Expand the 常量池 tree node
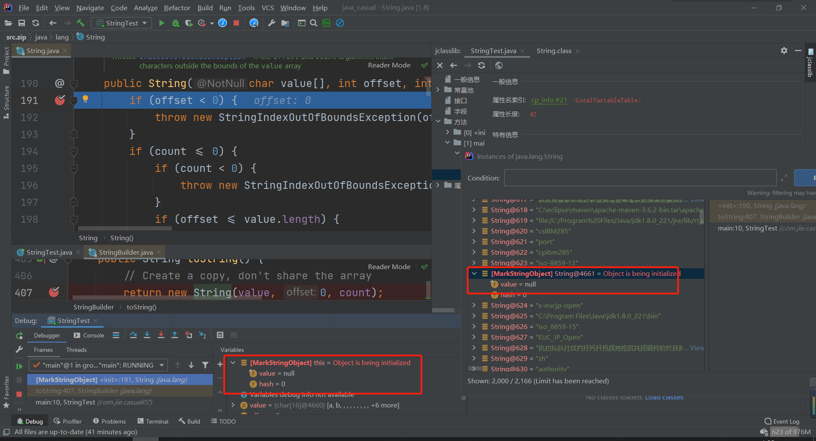Viewport: 816px width, 441px height. [438, 90]
